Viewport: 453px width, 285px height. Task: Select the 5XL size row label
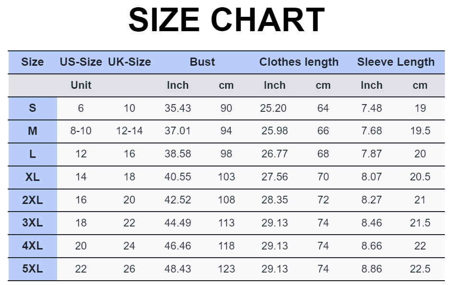click(x=32, y=269)
